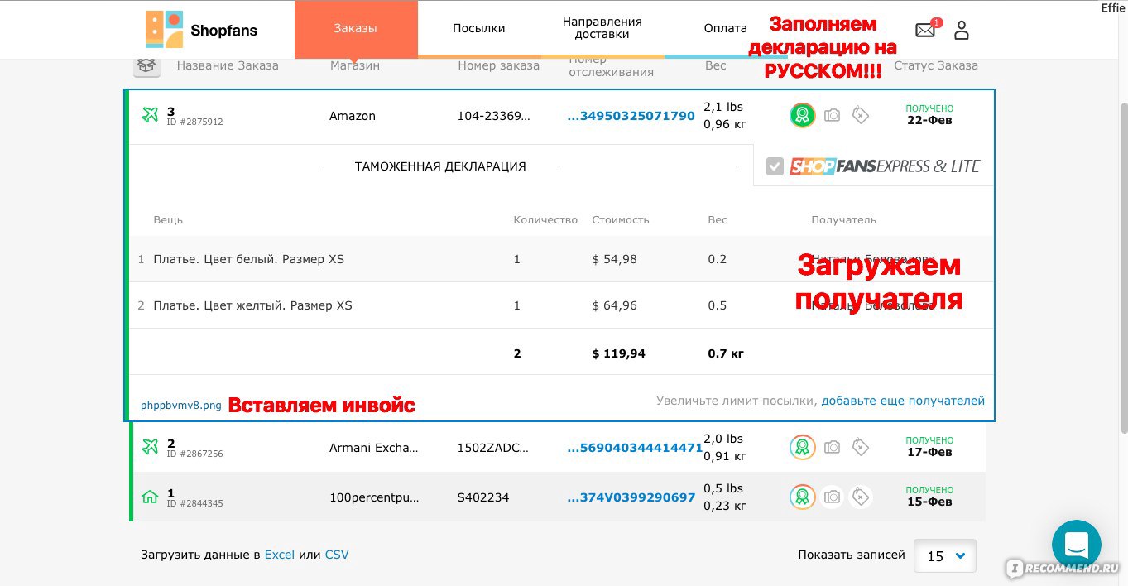Open the messages envelope icon
1128x586 pixels.
click(x=925, y=31)
